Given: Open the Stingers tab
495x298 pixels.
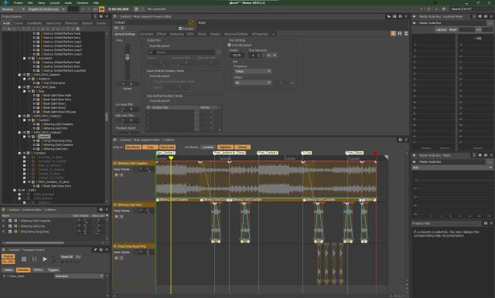Looking at the screenshot, I should (x=215, y=34).
